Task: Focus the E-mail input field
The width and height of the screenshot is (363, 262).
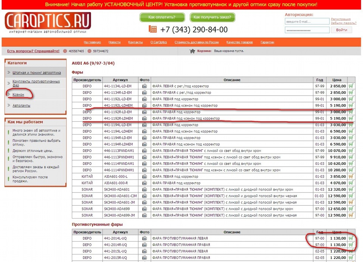Action: (x=307, y=22)
